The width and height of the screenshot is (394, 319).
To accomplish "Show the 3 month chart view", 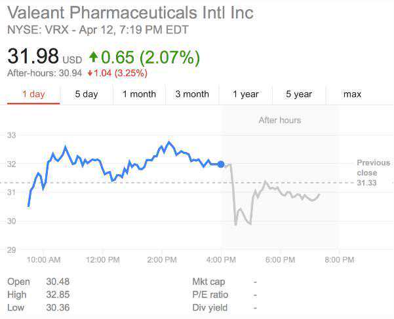I will pyautogui.click(x=192, y=94).
